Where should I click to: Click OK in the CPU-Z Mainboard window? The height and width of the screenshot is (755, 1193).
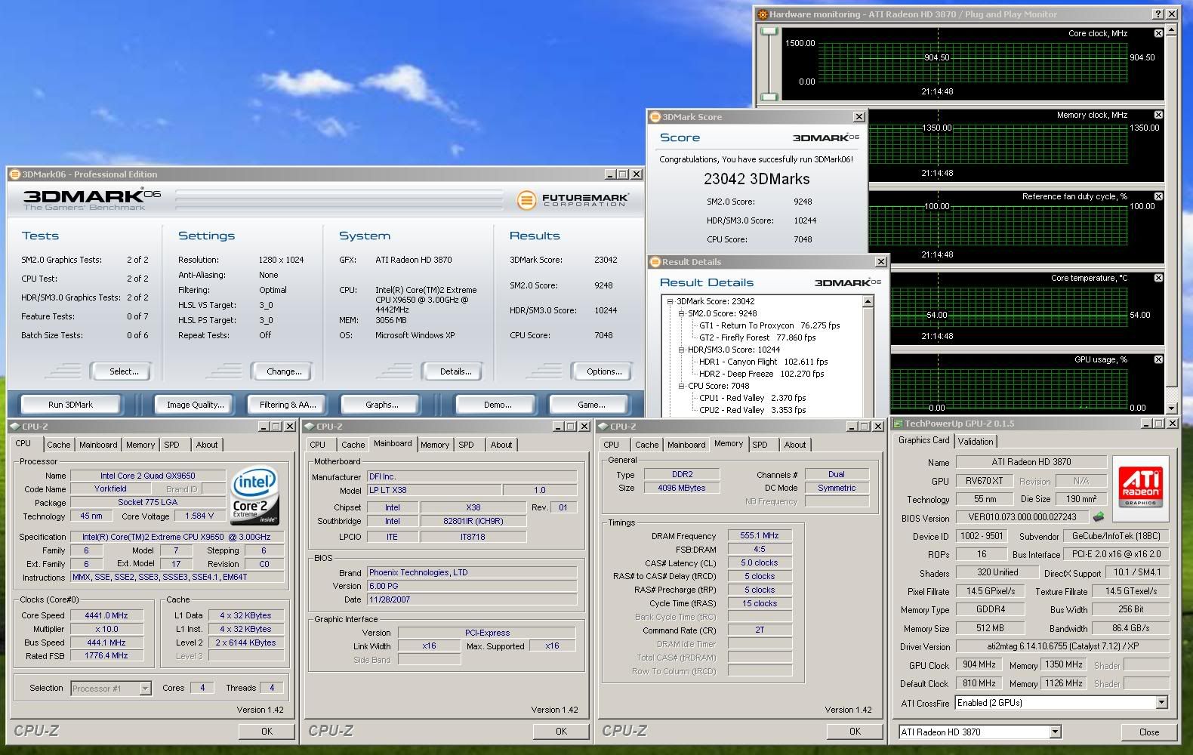pyautogui.click(x=561, y=731)
